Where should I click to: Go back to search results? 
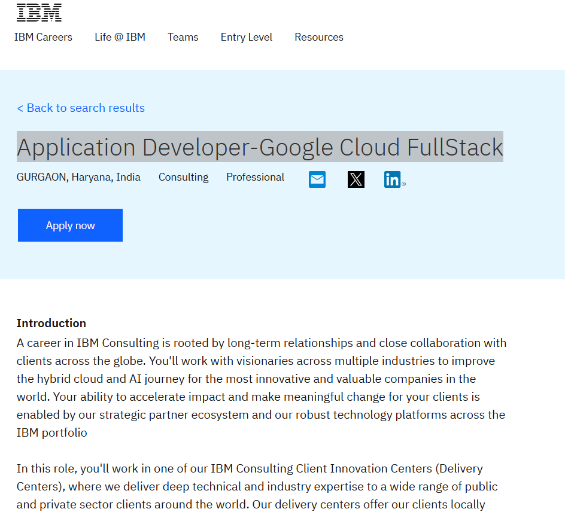(x=81, y=108)
